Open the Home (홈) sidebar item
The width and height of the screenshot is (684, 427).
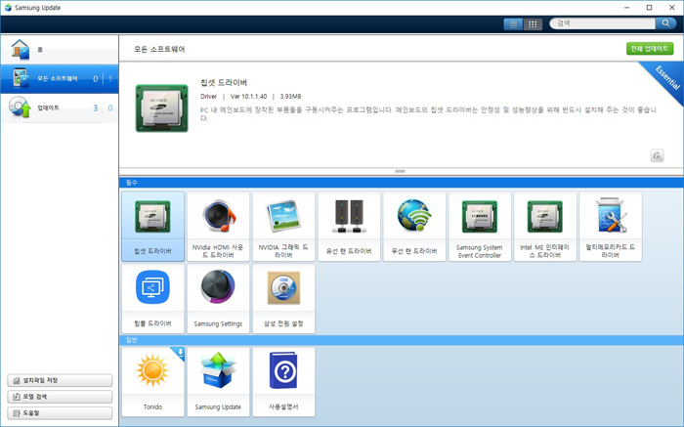point(60,49)
